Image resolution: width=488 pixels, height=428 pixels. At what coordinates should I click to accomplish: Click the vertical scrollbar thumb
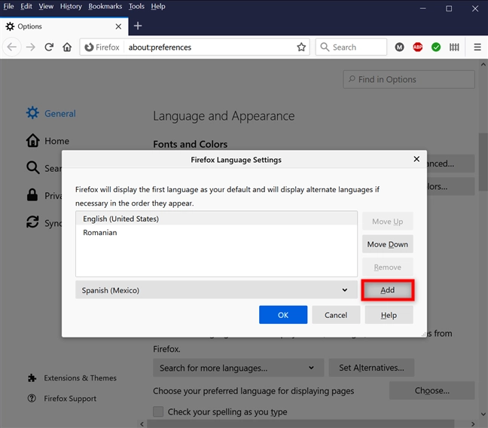point(483,162)
